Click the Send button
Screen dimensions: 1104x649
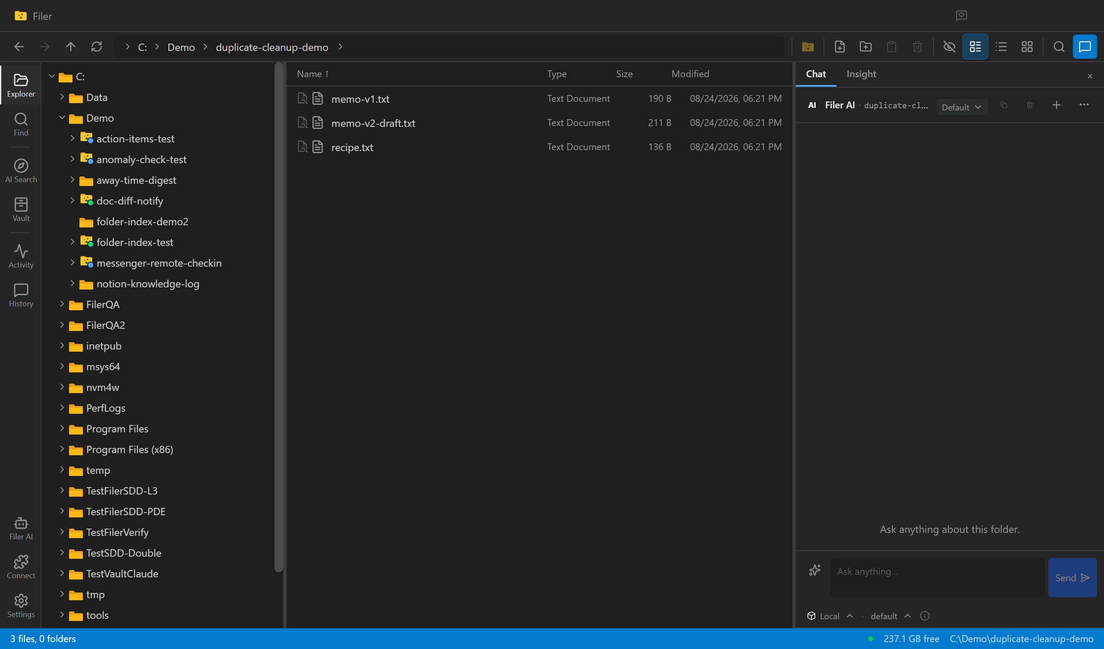coord(1072,577)
